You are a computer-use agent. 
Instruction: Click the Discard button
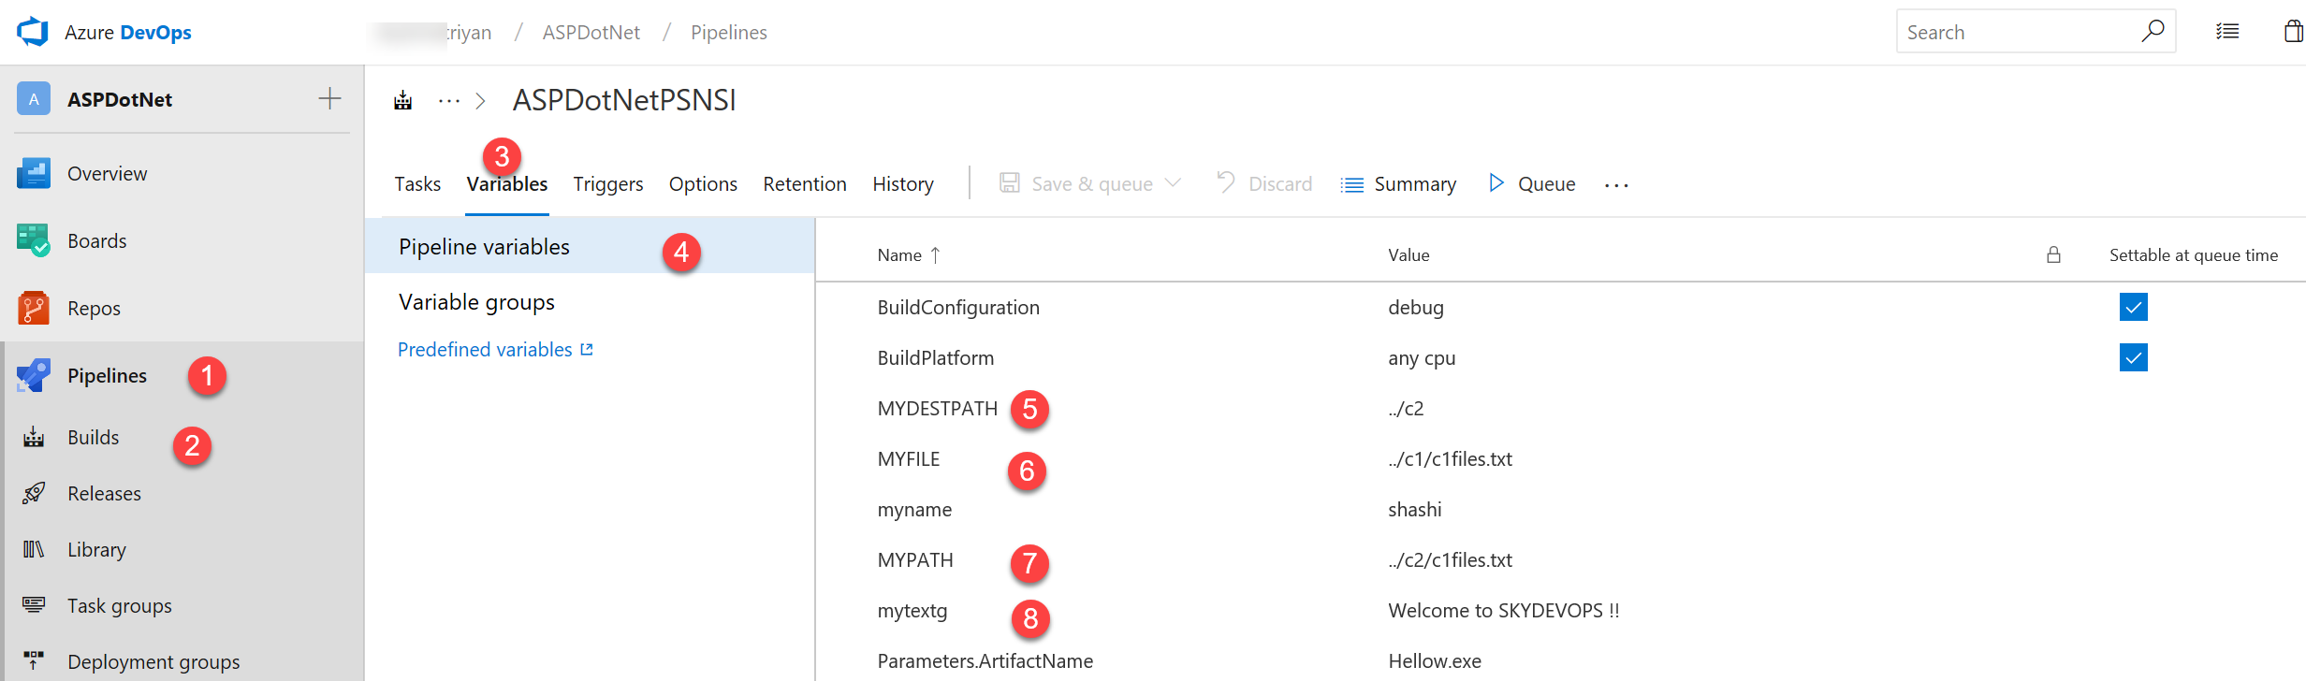(1264, 183)
